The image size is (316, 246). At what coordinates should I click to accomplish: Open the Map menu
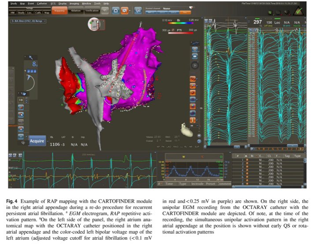pyautogui.click(x=22, y=4)
